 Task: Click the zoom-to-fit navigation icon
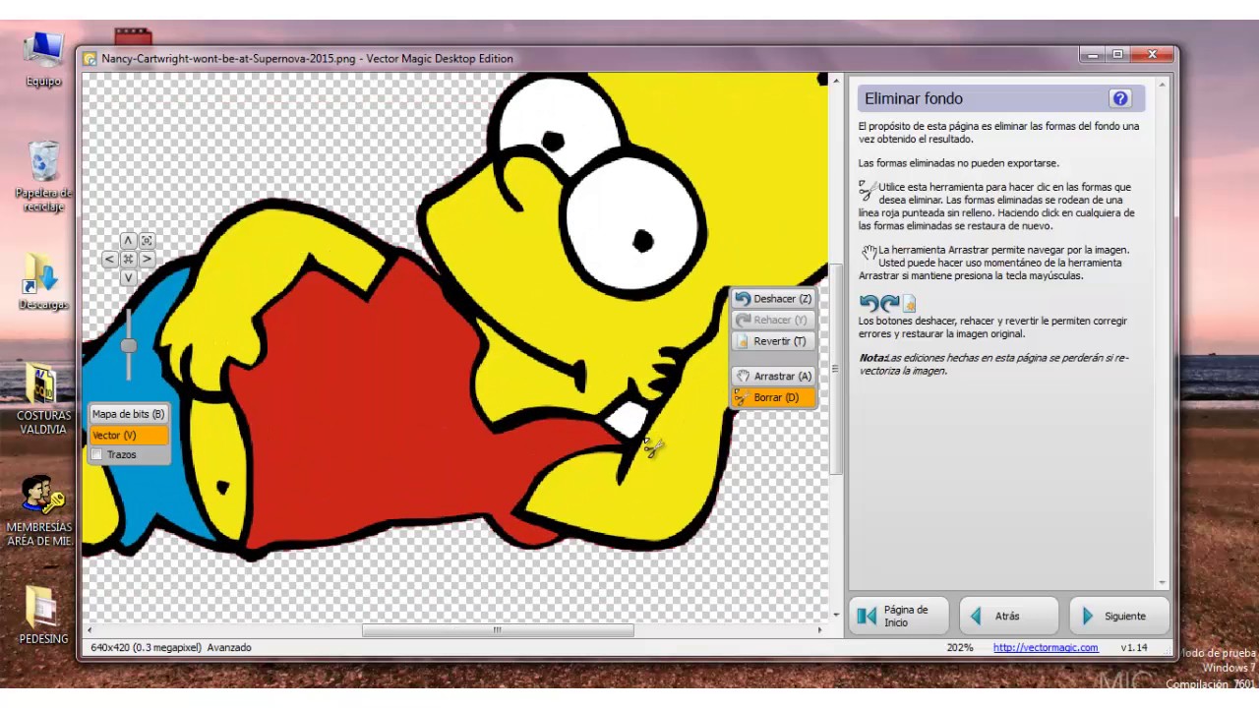pos(147,241)
